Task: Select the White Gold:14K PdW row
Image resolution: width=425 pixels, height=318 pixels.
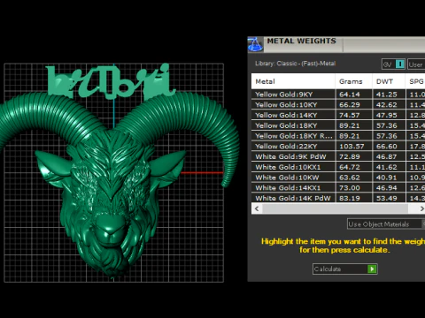Action: coord(338,198)
